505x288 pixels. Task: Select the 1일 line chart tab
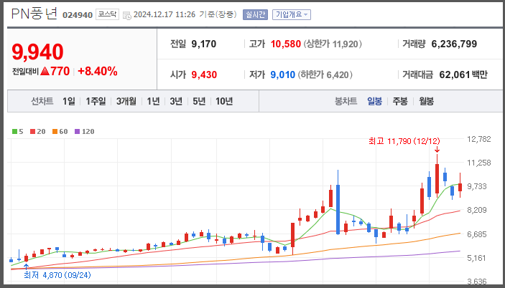click(x=68, y=102)
